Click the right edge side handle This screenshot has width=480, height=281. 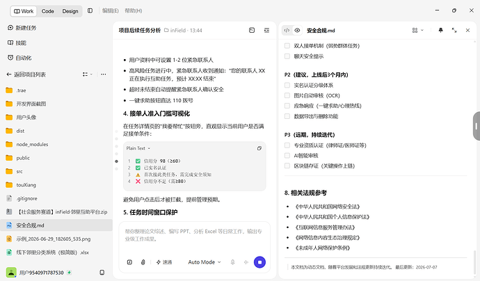point(477,126)
